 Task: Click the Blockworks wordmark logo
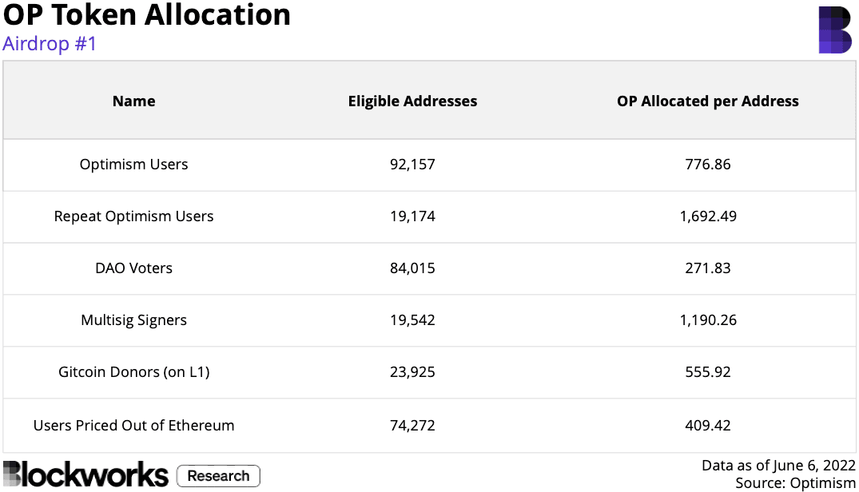(86, 474)
